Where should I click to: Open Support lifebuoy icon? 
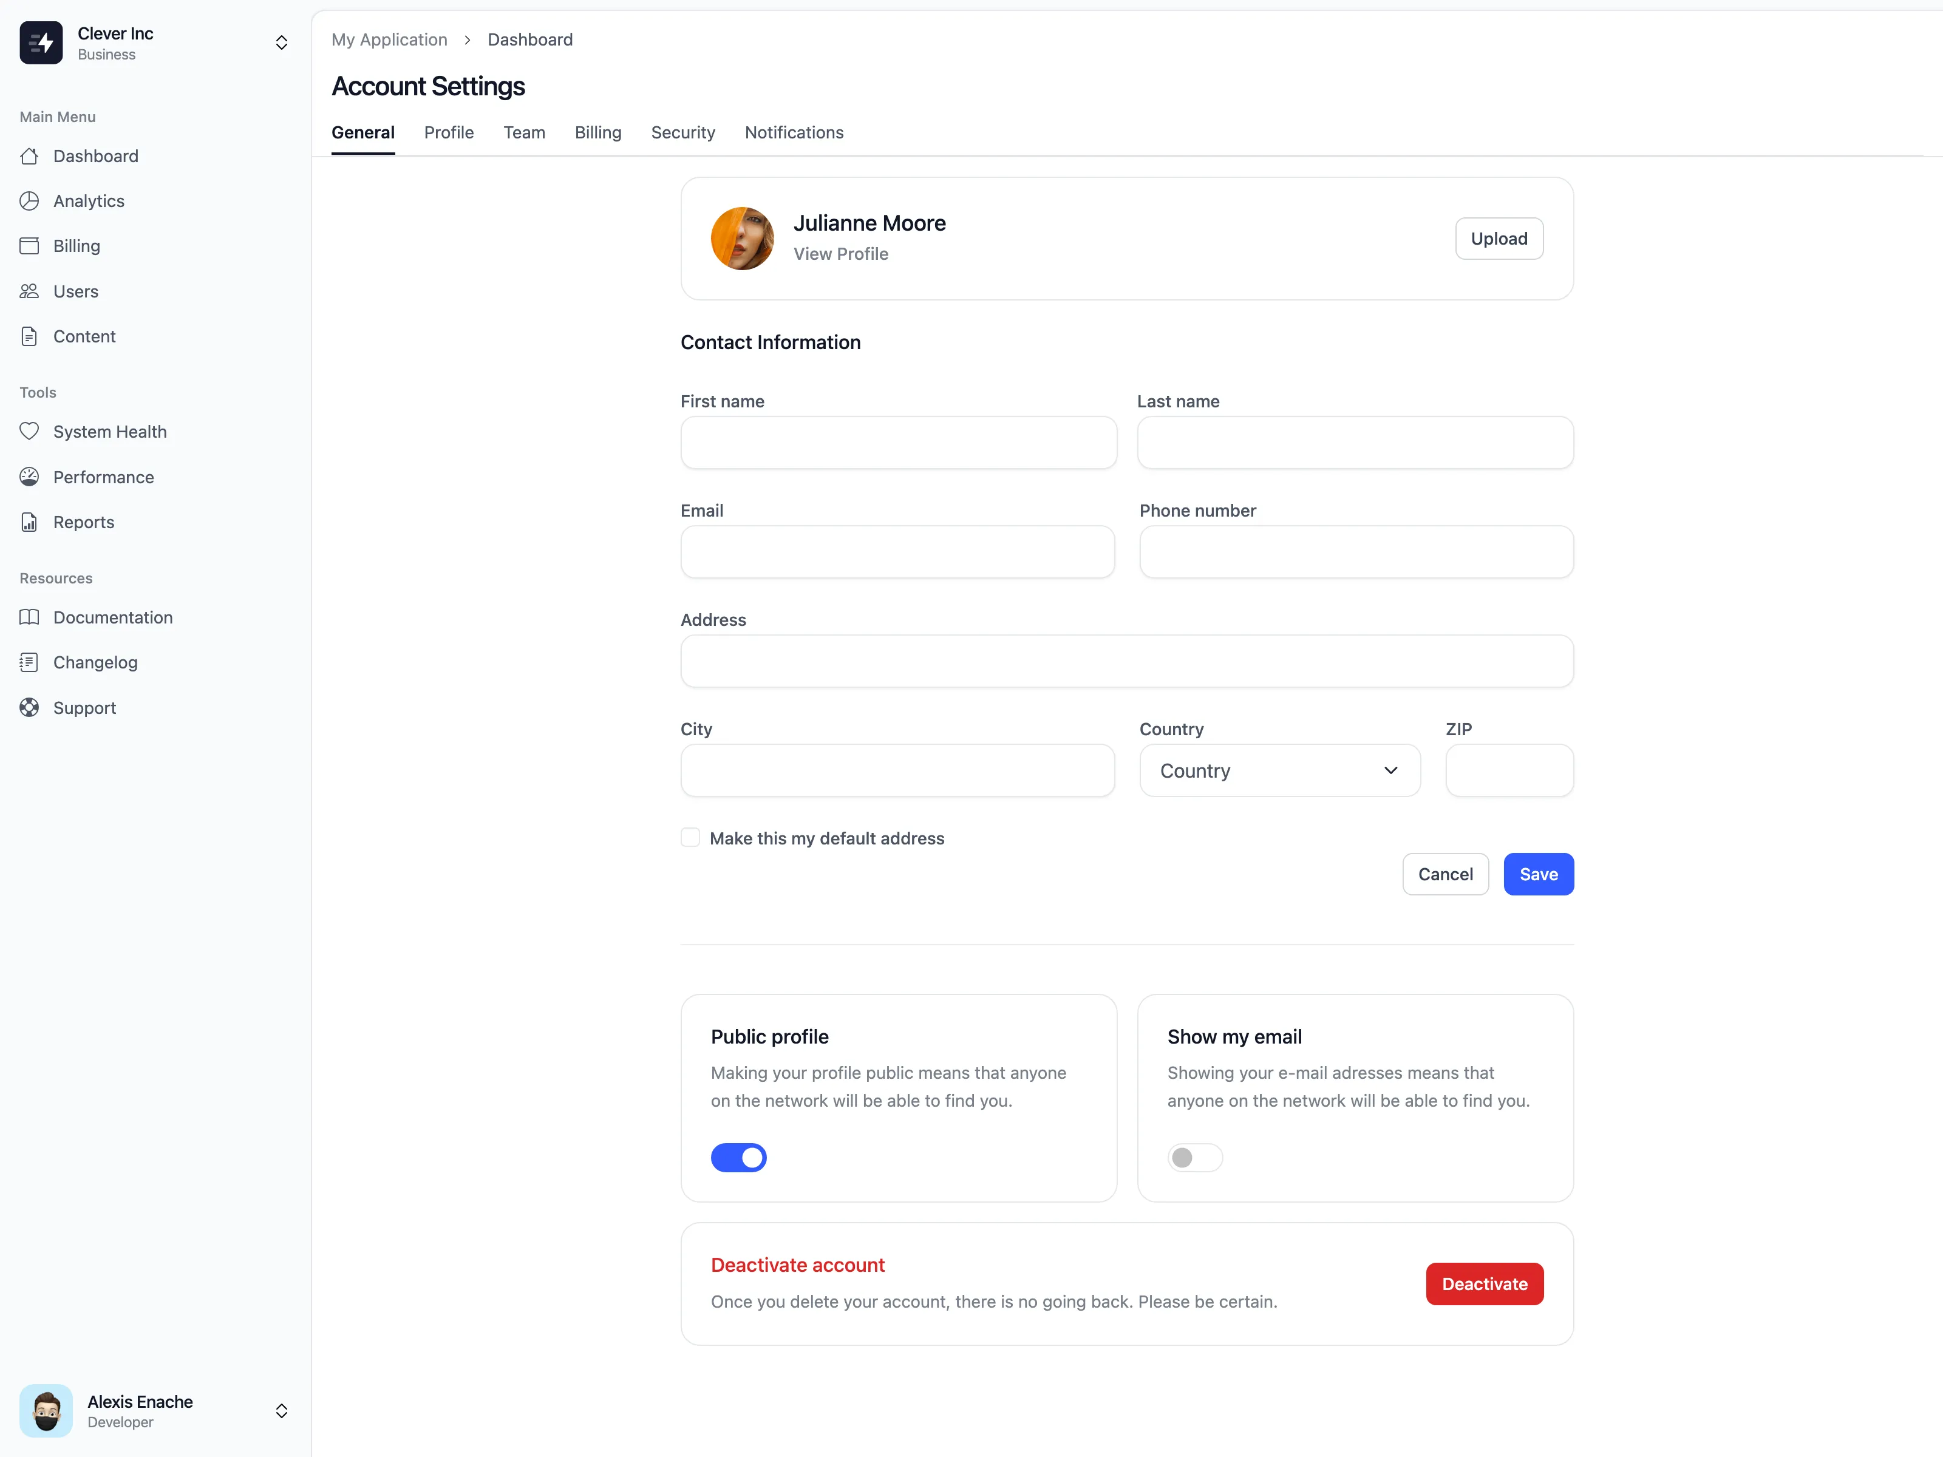(29, 708)
